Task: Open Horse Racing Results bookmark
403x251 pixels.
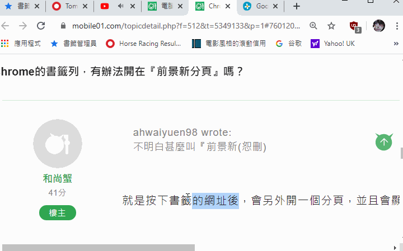Action: click(143, 44)
